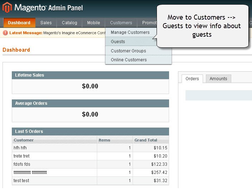Open Online Customers menu entry
This screenshot has width=252, height=191.
click(x=138, y=60)
